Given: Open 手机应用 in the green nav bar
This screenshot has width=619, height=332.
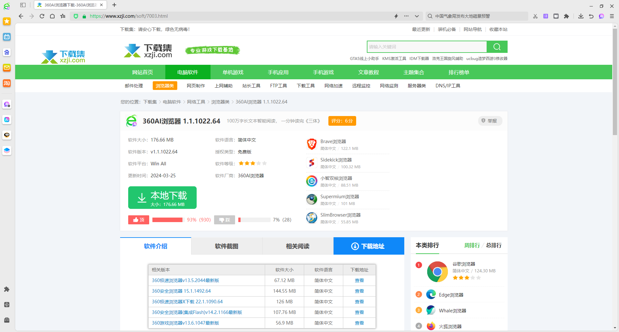Looking at the screenshot, I should [x=278, y=72].
